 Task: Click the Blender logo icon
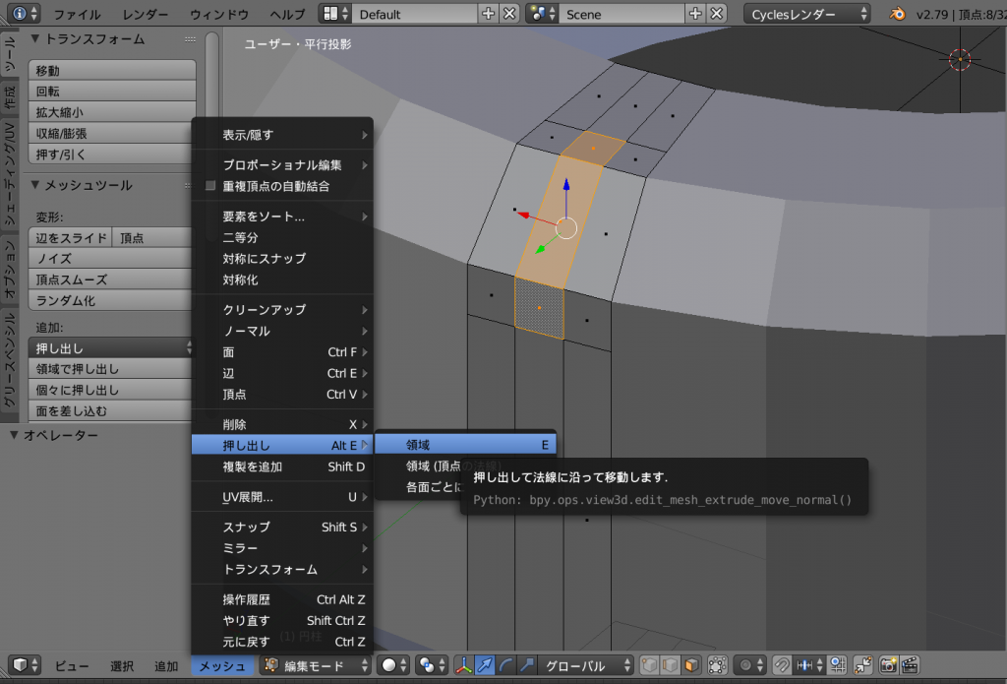(897, 15)
